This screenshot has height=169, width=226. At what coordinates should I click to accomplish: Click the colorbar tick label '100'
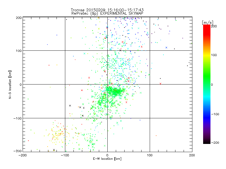[x=214, y=55]
